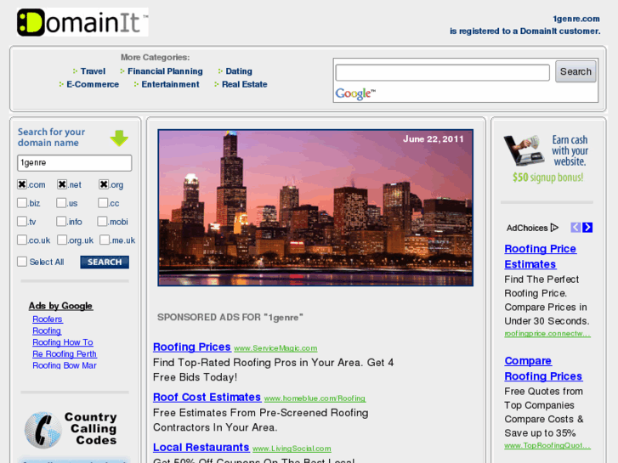Check the .tv checkbox
The height and width of the screenshot is (463, 618).
click(22, 221)
